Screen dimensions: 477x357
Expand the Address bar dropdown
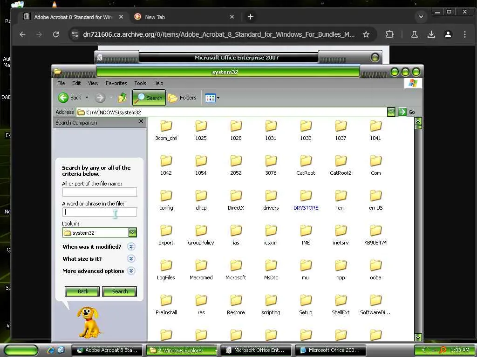391,112
